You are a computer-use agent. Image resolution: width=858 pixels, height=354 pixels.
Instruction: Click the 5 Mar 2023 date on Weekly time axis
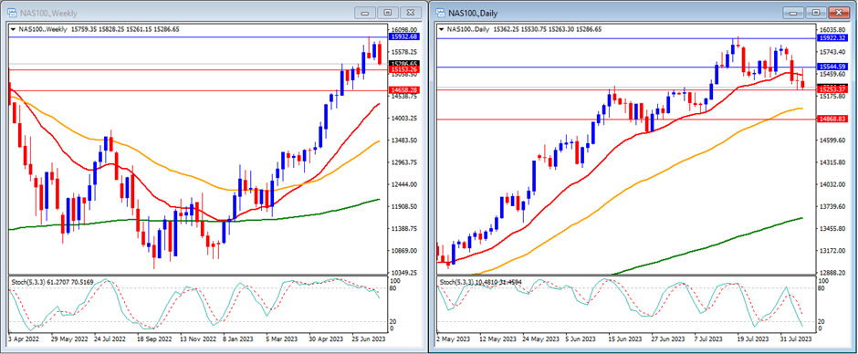click(282, 339)
